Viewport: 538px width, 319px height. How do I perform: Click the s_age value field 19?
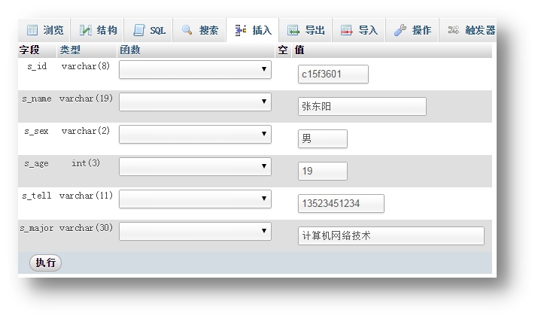tap(323, 172)
